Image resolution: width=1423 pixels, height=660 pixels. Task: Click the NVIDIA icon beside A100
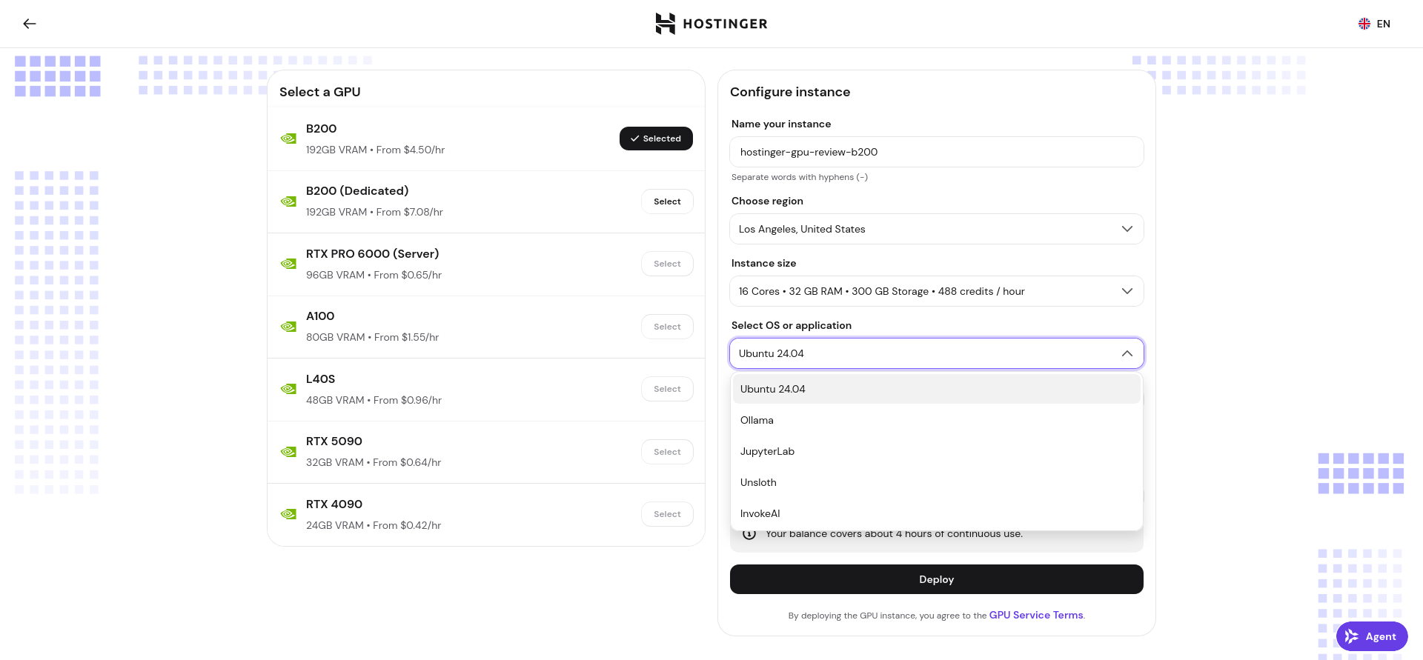coord(288,327)
